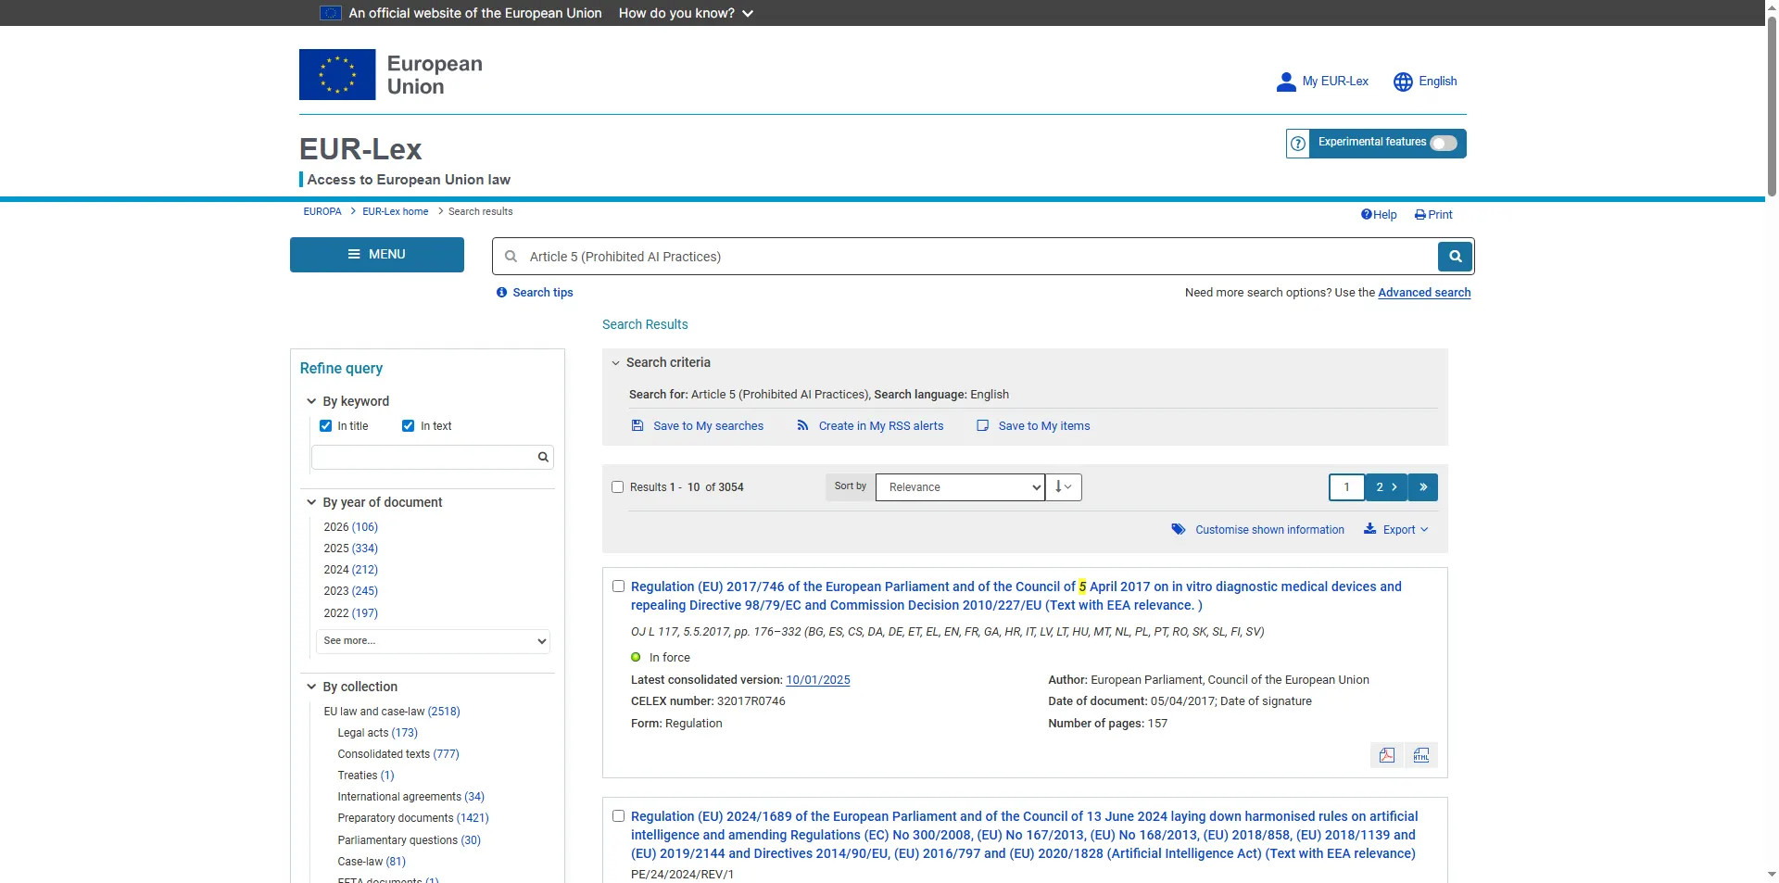Open consolidated version 10/01/2025

[818, 680]
